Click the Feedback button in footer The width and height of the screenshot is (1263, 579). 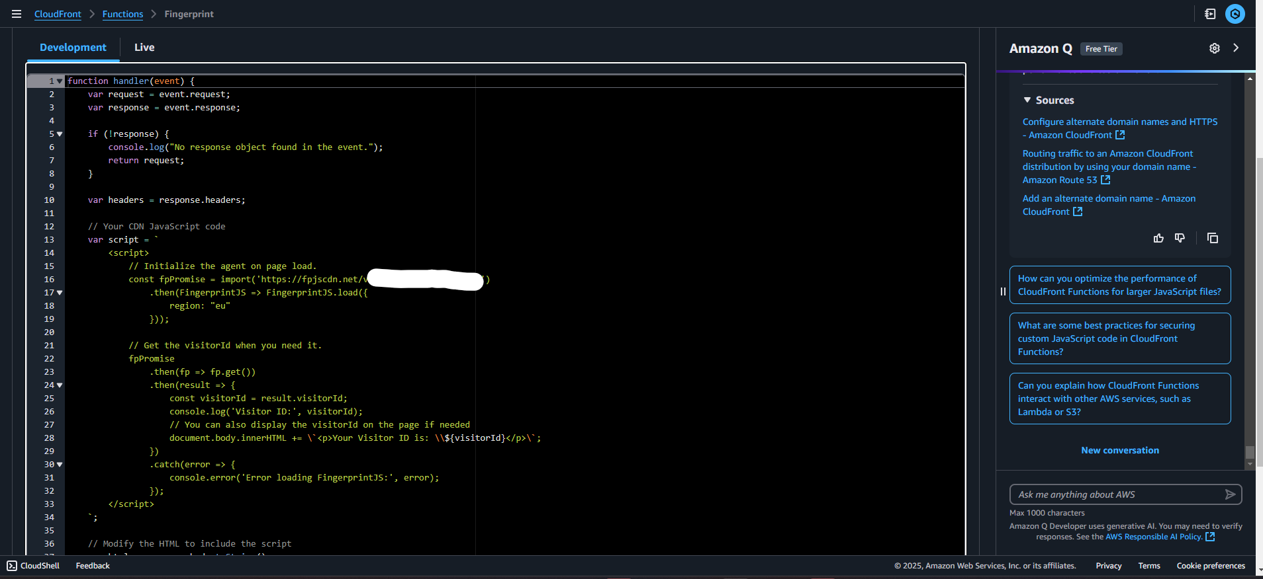point(93,566)
